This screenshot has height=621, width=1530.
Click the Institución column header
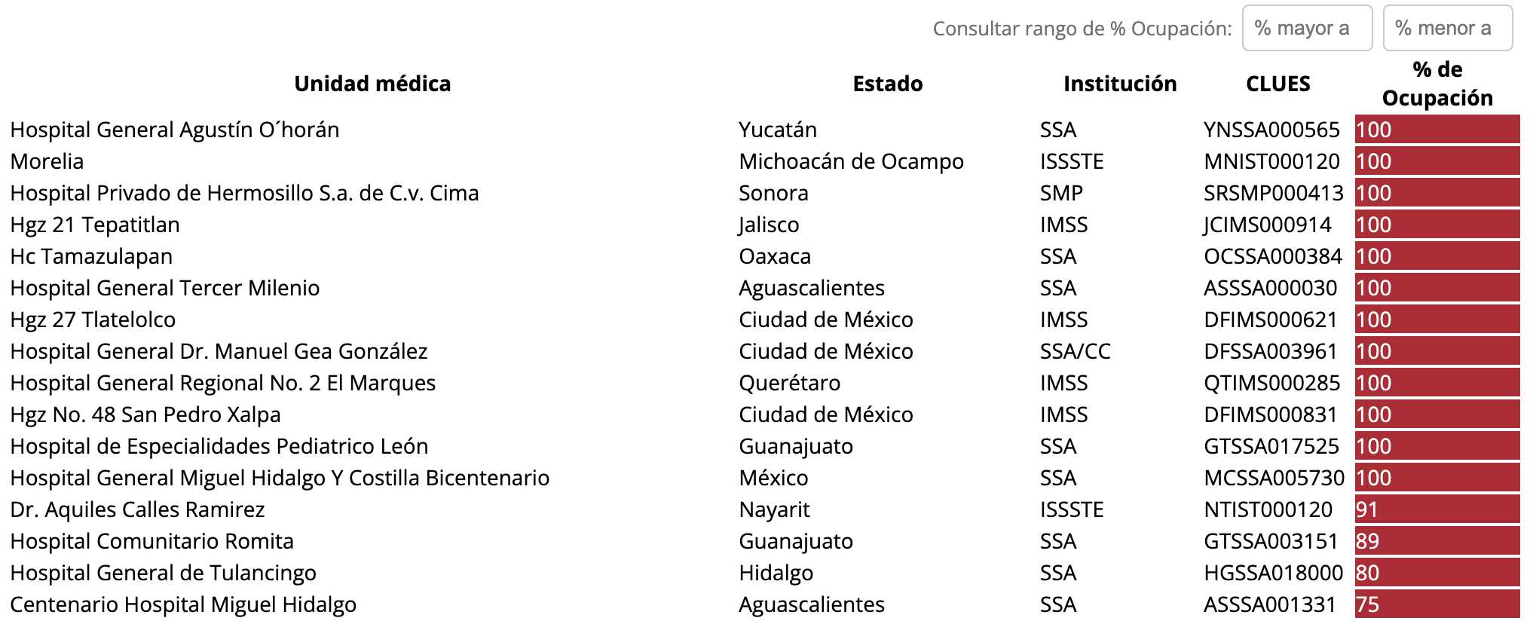point(1119,84)
